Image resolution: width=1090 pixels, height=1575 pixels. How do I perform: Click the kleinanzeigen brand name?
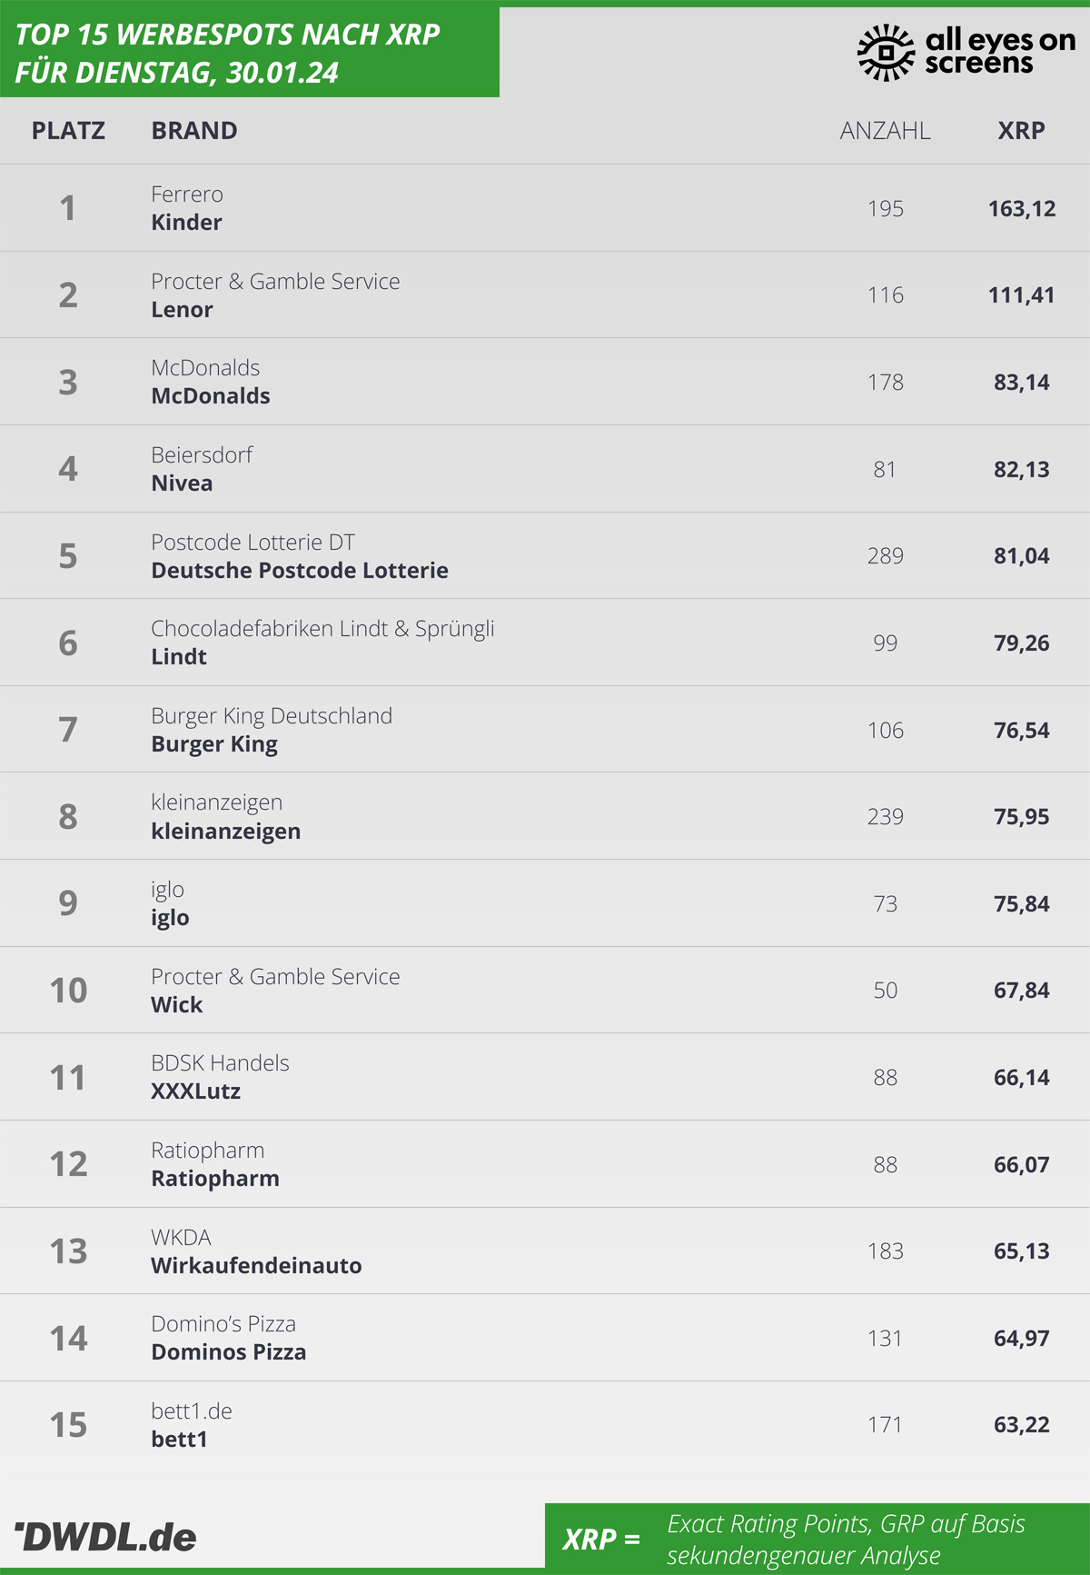(225, 832)
